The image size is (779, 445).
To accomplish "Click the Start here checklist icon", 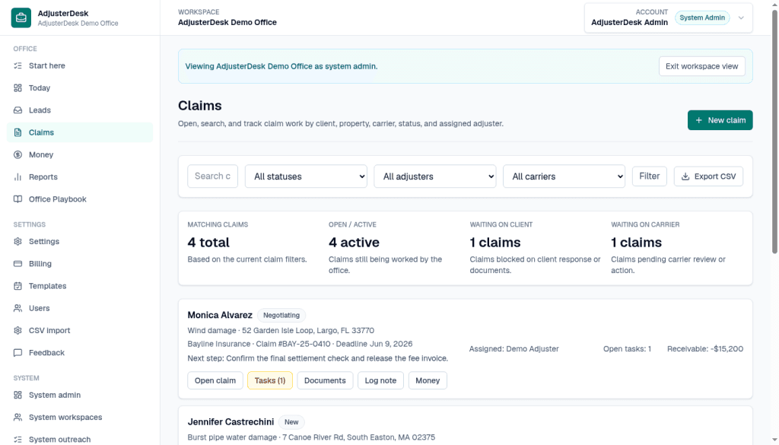I will tap(18, 65).
